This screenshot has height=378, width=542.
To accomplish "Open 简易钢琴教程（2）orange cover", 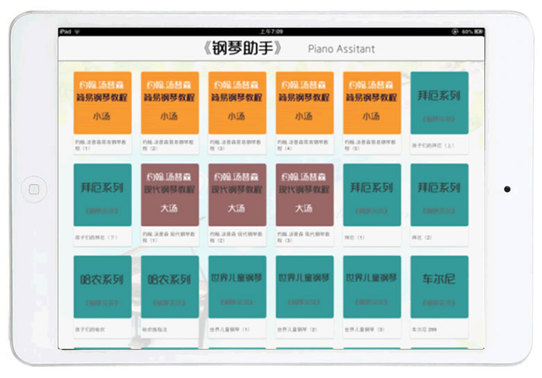I will pos(170,103).
